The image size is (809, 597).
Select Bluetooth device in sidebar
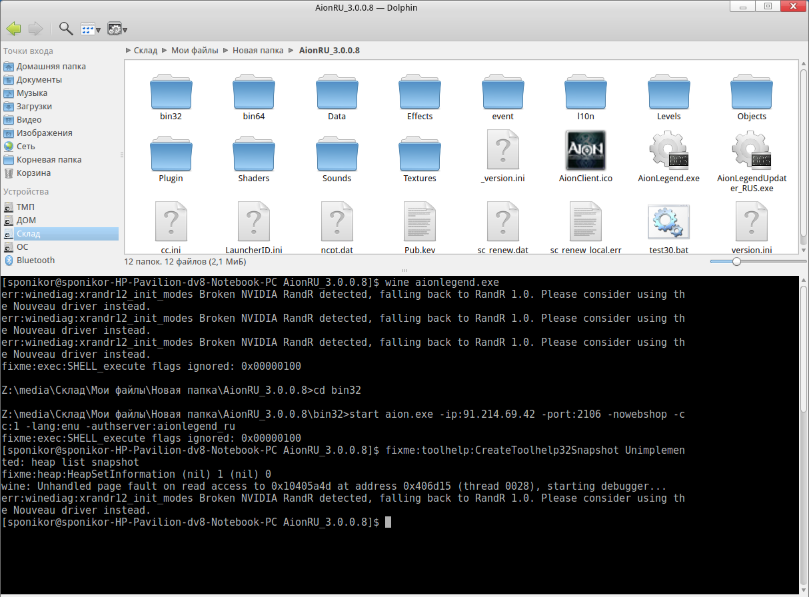35,261
